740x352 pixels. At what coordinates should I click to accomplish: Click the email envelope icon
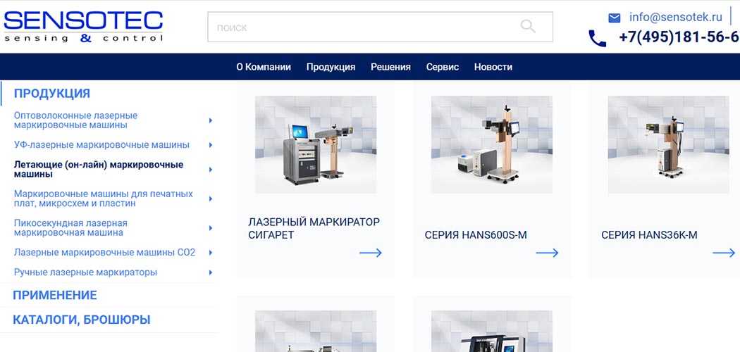[x=614, y=18]
